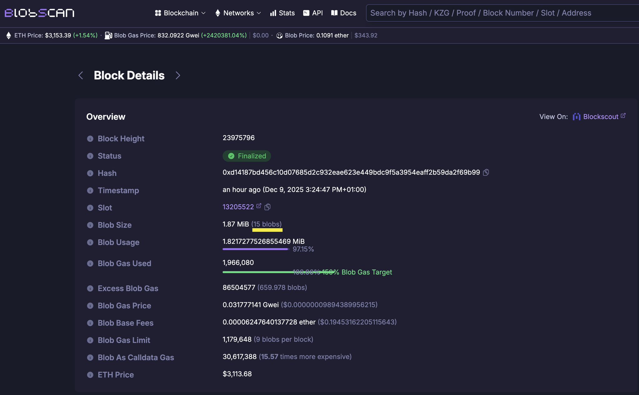This screenshot has width=639, height=395.
Task: Focus the hash search field
Action: 499,13
